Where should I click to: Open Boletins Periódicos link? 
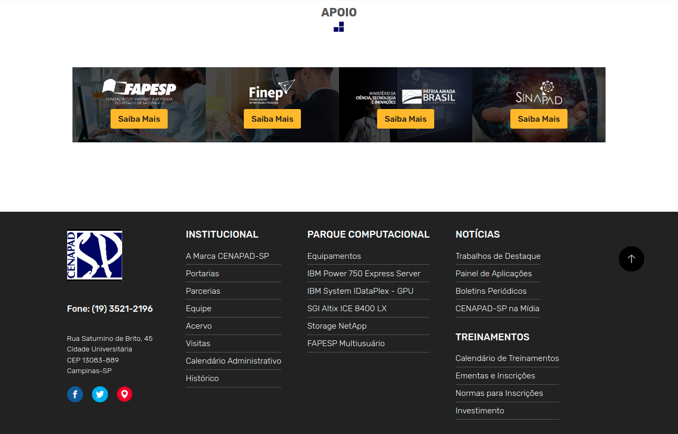pyautogui.click(x=491, y=291)
